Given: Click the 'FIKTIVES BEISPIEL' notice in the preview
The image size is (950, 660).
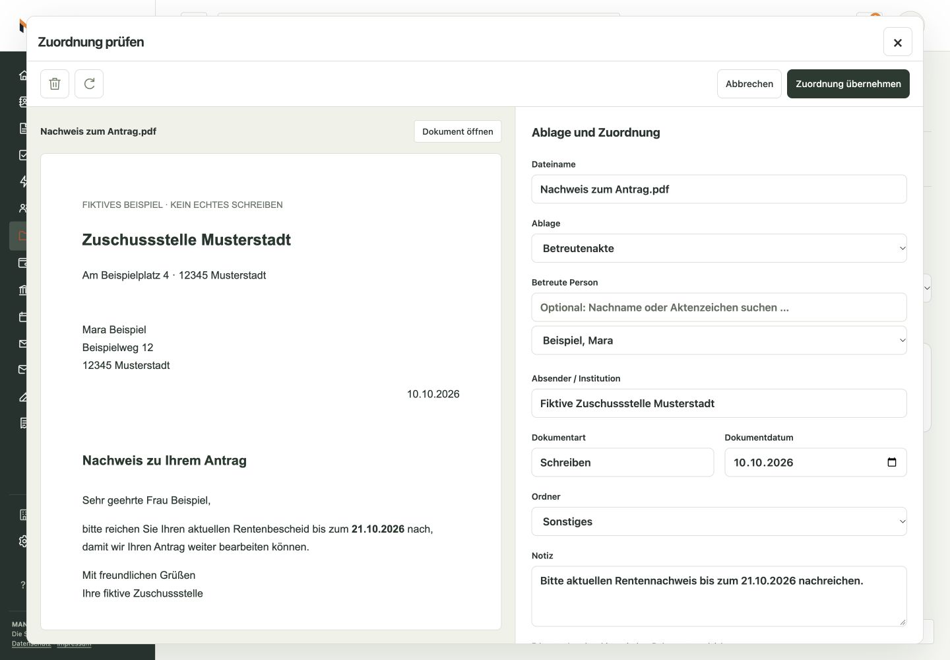Looking at the screenshot, I should (183, 205).
